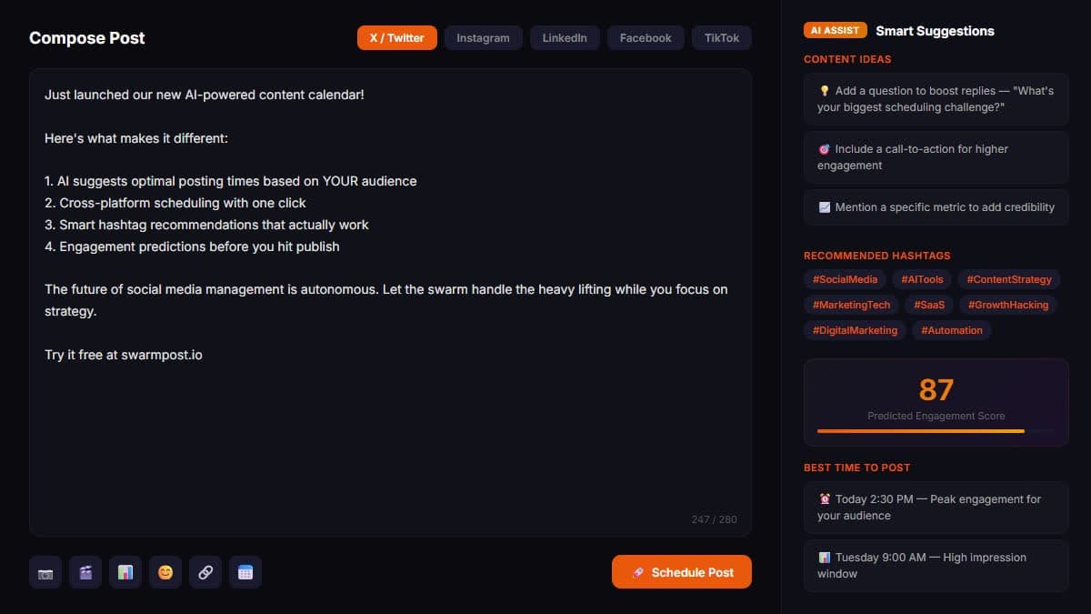The width and height of the screenshot is (1091, 614).
Task: Select the lightbulb question suggestion icon
Action: pyautogui.click(x=825, y=90)
